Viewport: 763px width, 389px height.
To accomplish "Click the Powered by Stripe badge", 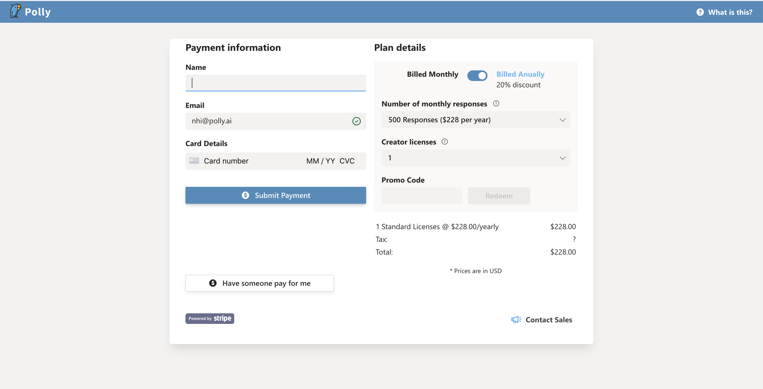I will tap(209, 318).
